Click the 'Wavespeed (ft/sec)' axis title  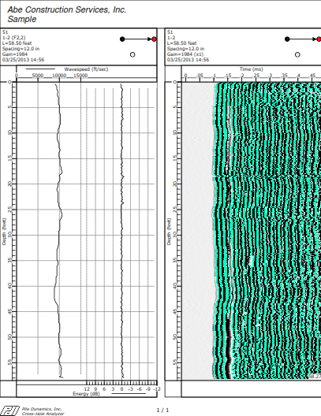coord(86,69)
